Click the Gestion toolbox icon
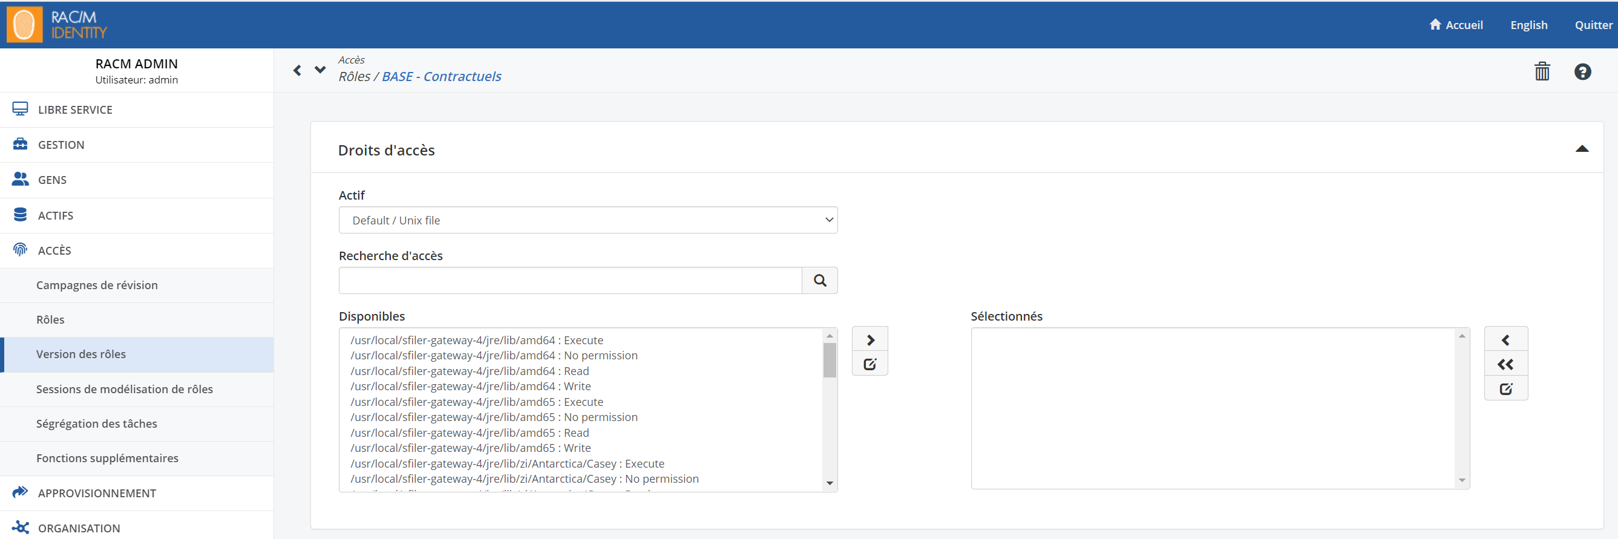The width and height of the screenshot is (1618, 539). [x=20, y=145]
